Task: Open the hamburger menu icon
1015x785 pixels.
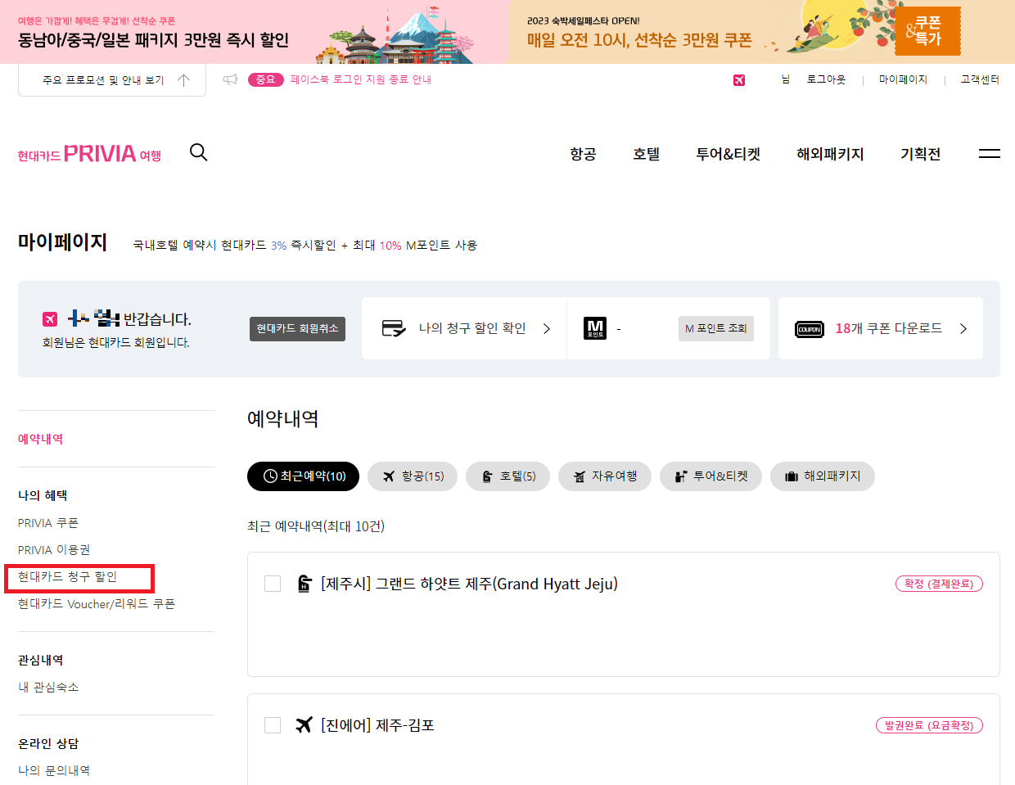Action: point(990,153)
